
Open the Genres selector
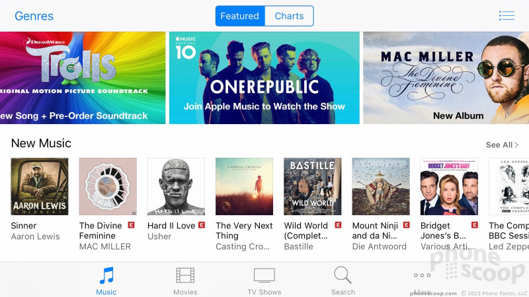click(34, 16)
